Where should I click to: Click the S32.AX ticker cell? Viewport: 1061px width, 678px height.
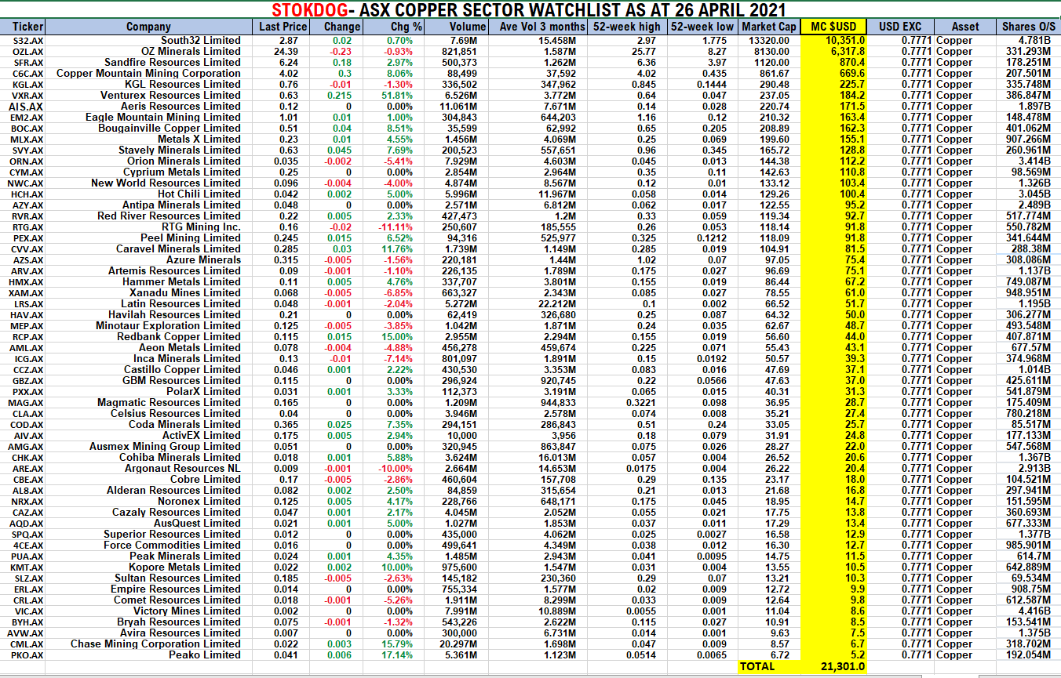coord(28,40)
